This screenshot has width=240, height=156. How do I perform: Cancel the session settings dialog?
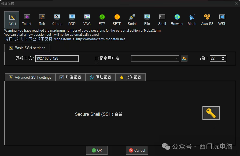(x=137, y=150)
